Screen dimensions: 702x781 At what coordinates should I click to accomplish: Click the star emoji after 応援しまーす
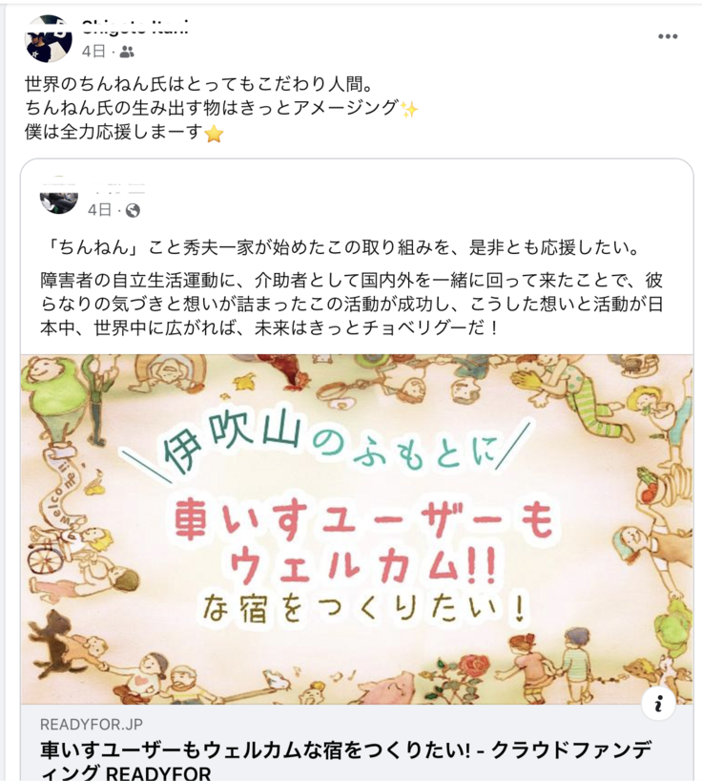214,134
